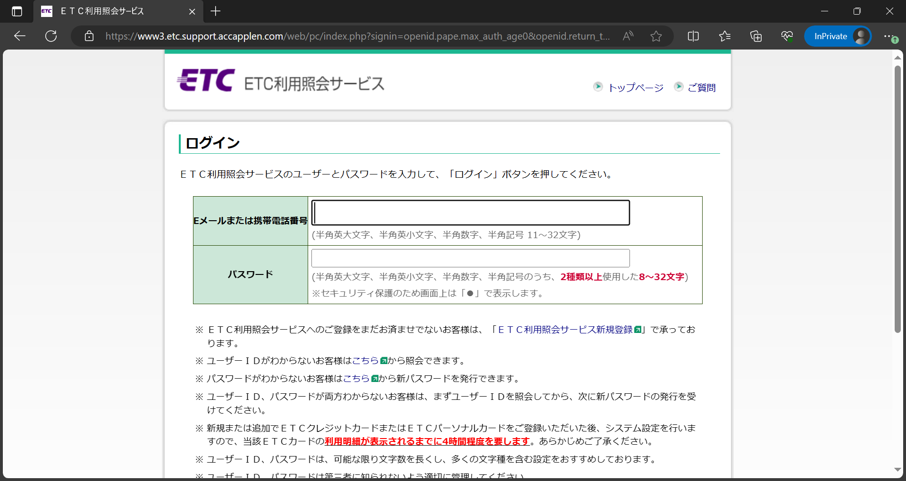Open Read aloud feature icon

[x=628, y=36]
